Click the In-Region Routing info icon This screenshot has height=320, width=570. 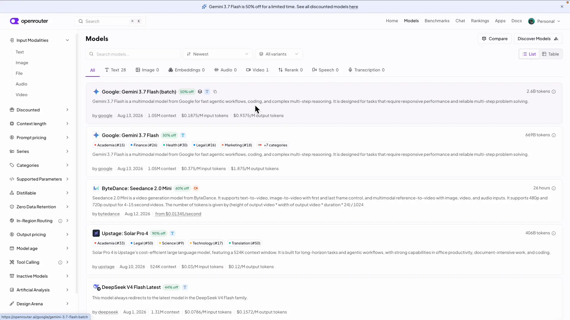[60, 221]
